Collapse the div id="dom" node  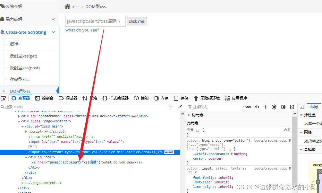coord(26,157)
